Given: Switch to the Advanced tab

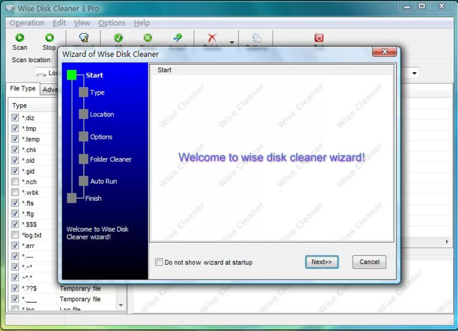Looking at the screenshot, I should point(50,90).
